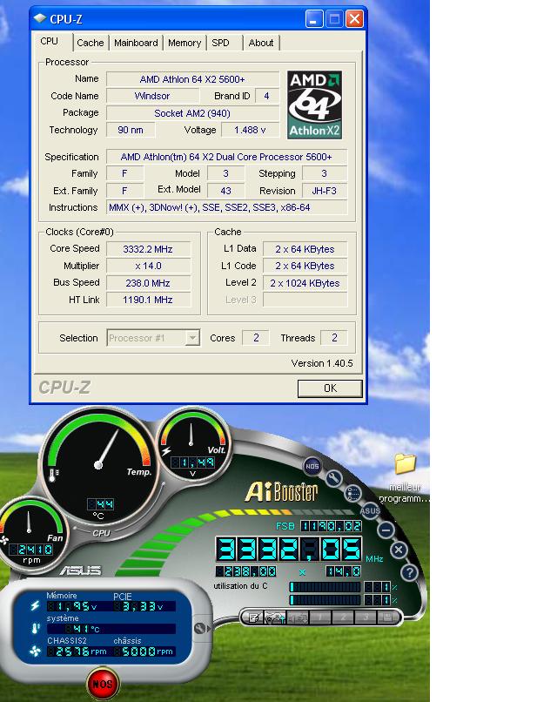Viewport: 557px width, 702px height.
Task: Click the 3332.05 MHz large frequency display
Action: click(x=289, y=550)
